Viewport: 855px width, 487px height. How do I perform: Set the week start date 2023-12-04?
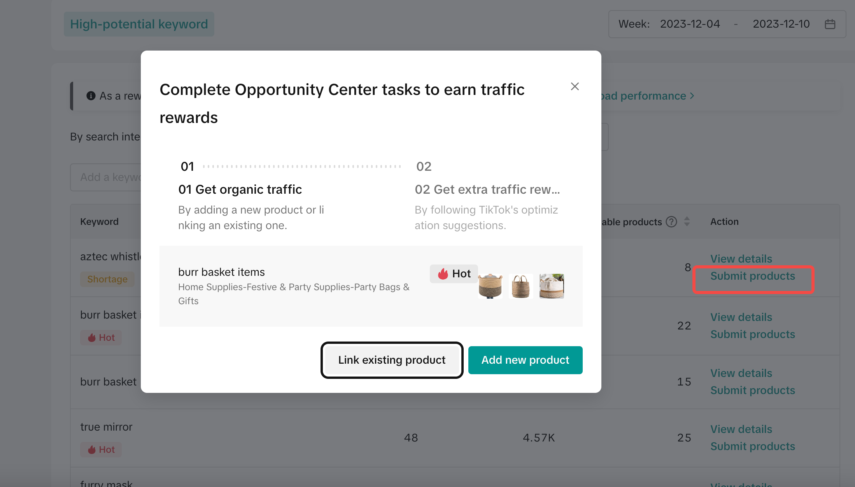click(x=690, y=24)
